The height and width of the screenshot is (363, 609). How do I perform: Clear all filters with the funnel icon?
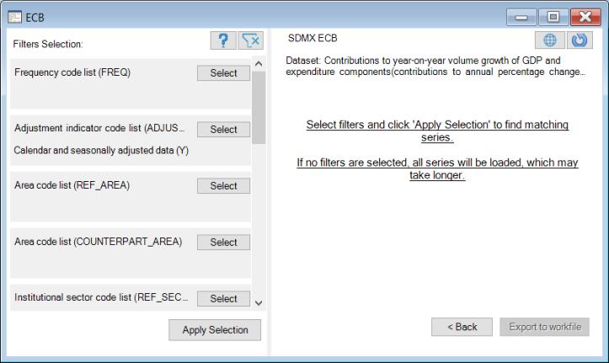[x=250, y=41]
